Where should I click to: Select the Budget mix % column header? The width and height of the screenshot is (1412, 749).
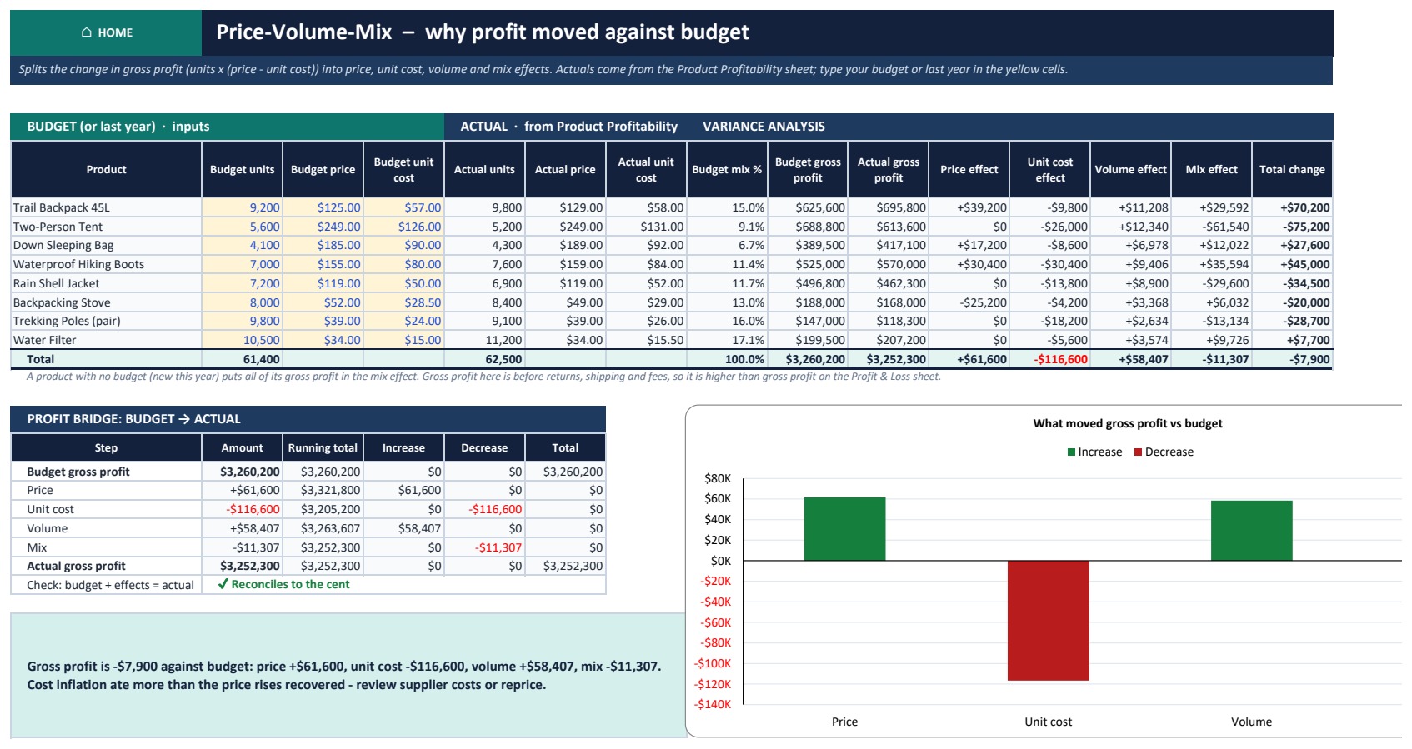coord(727,169)
